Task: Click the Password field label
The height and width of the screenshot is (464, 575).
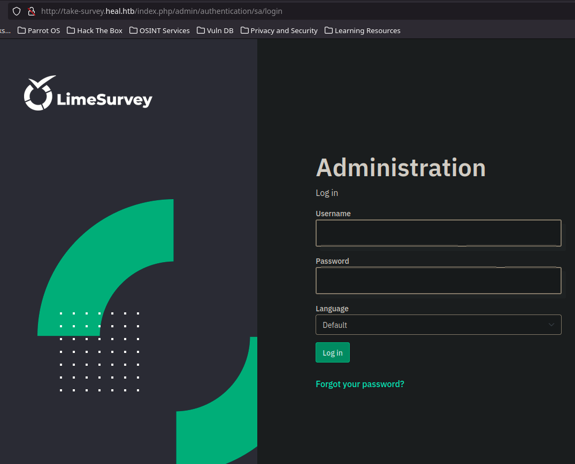Action: click(332, 261)
